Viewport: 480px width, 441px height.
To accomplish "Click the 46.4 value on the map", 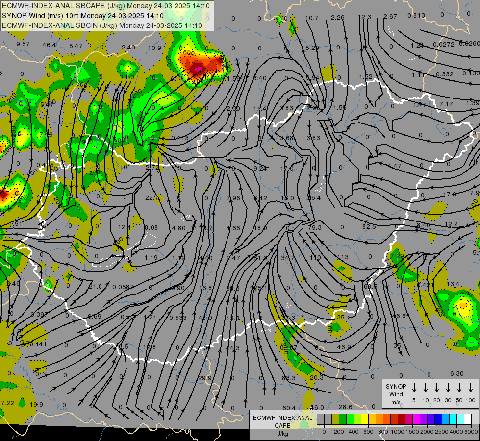I will coord(49,45).
